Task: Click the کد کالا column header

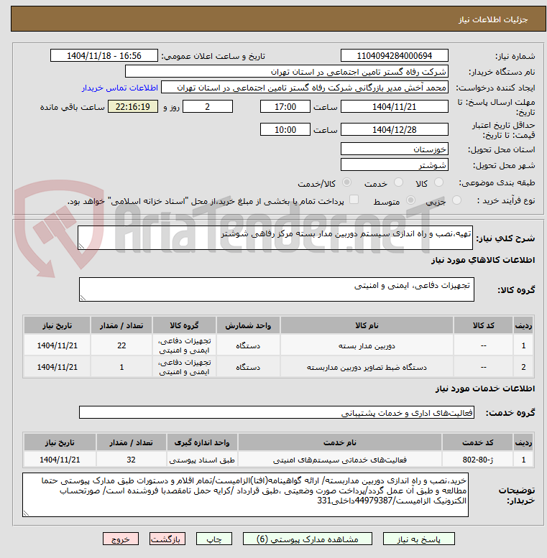Action: click(483, 325)
